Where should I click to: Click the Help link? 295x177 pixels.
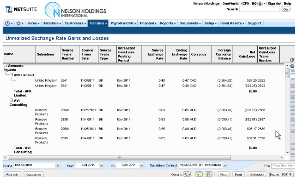tap(288, 3)
